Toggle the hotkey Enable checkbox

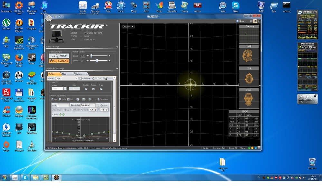point(86,89)
